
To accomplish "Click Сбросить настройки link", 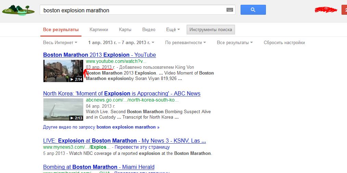I will click(x=284, y=43).
